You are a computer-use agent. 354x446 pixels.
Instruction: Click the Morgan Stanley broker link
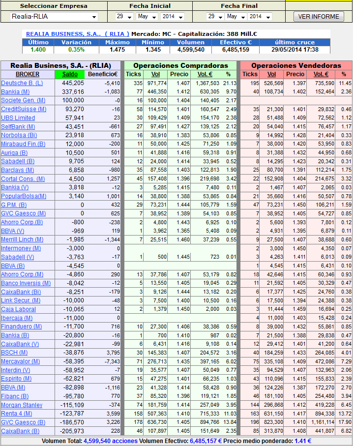(22, 405)
